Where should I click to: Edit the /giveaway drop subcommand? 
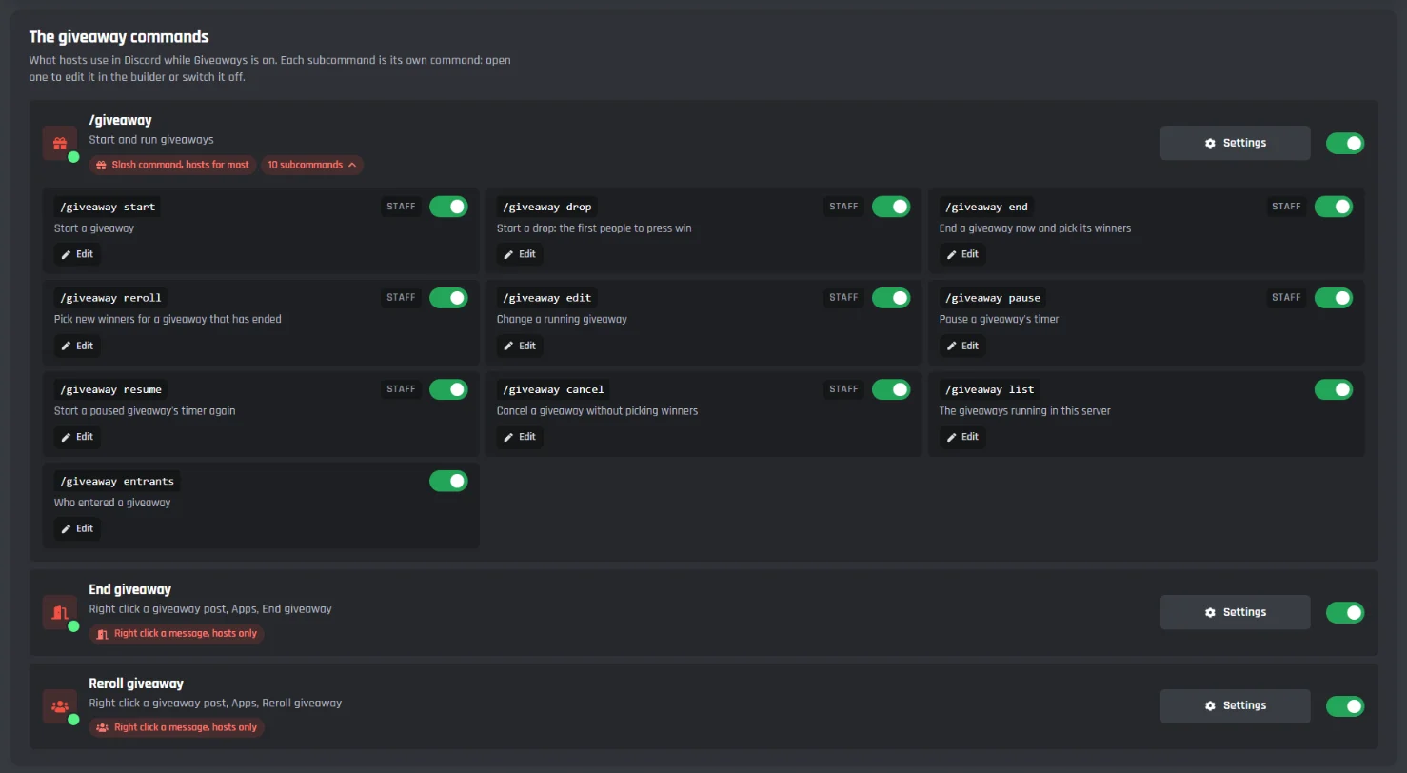[520, 254]
